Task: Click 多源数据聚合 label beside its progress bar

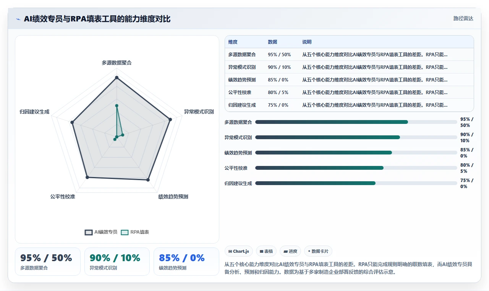Action: [238, 122]
